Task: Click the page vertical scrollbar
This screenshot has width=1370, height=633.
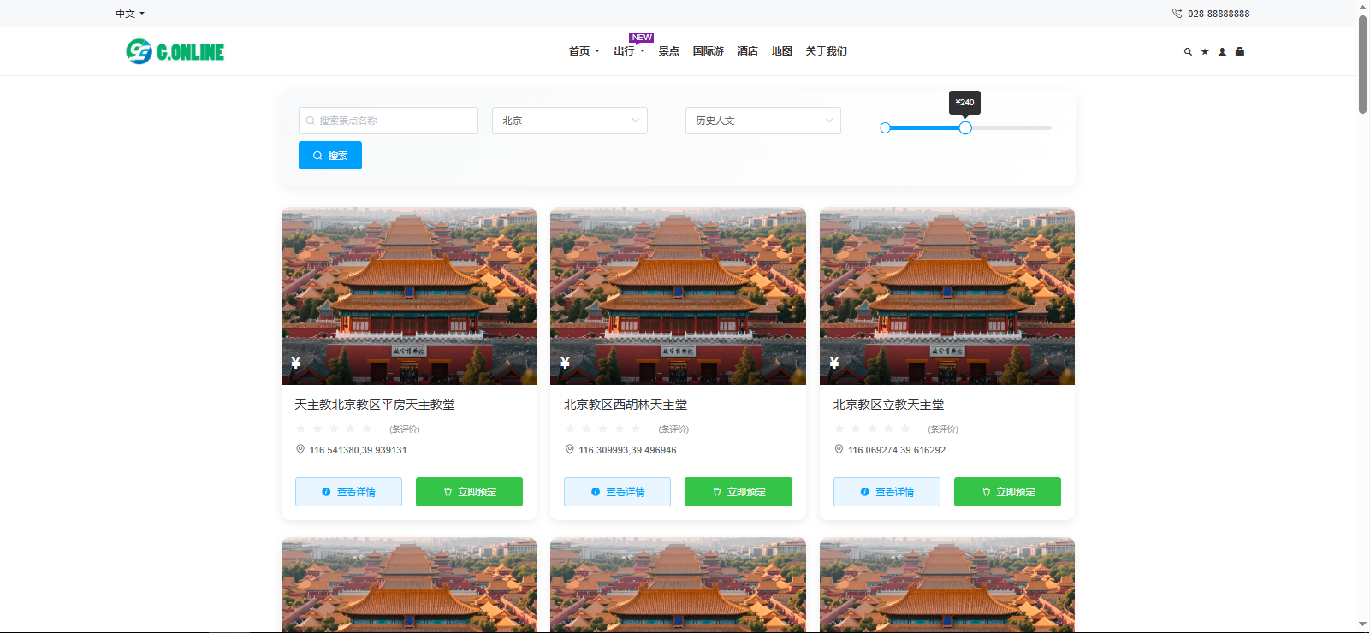Action: 1363,64
